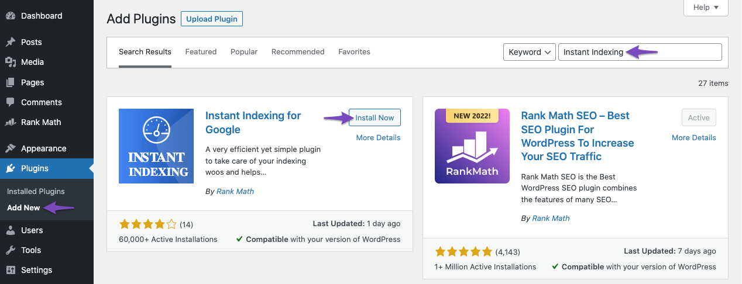742x284 pixels.
Task: Click the Media library icon
Action: tap(10, 62)
